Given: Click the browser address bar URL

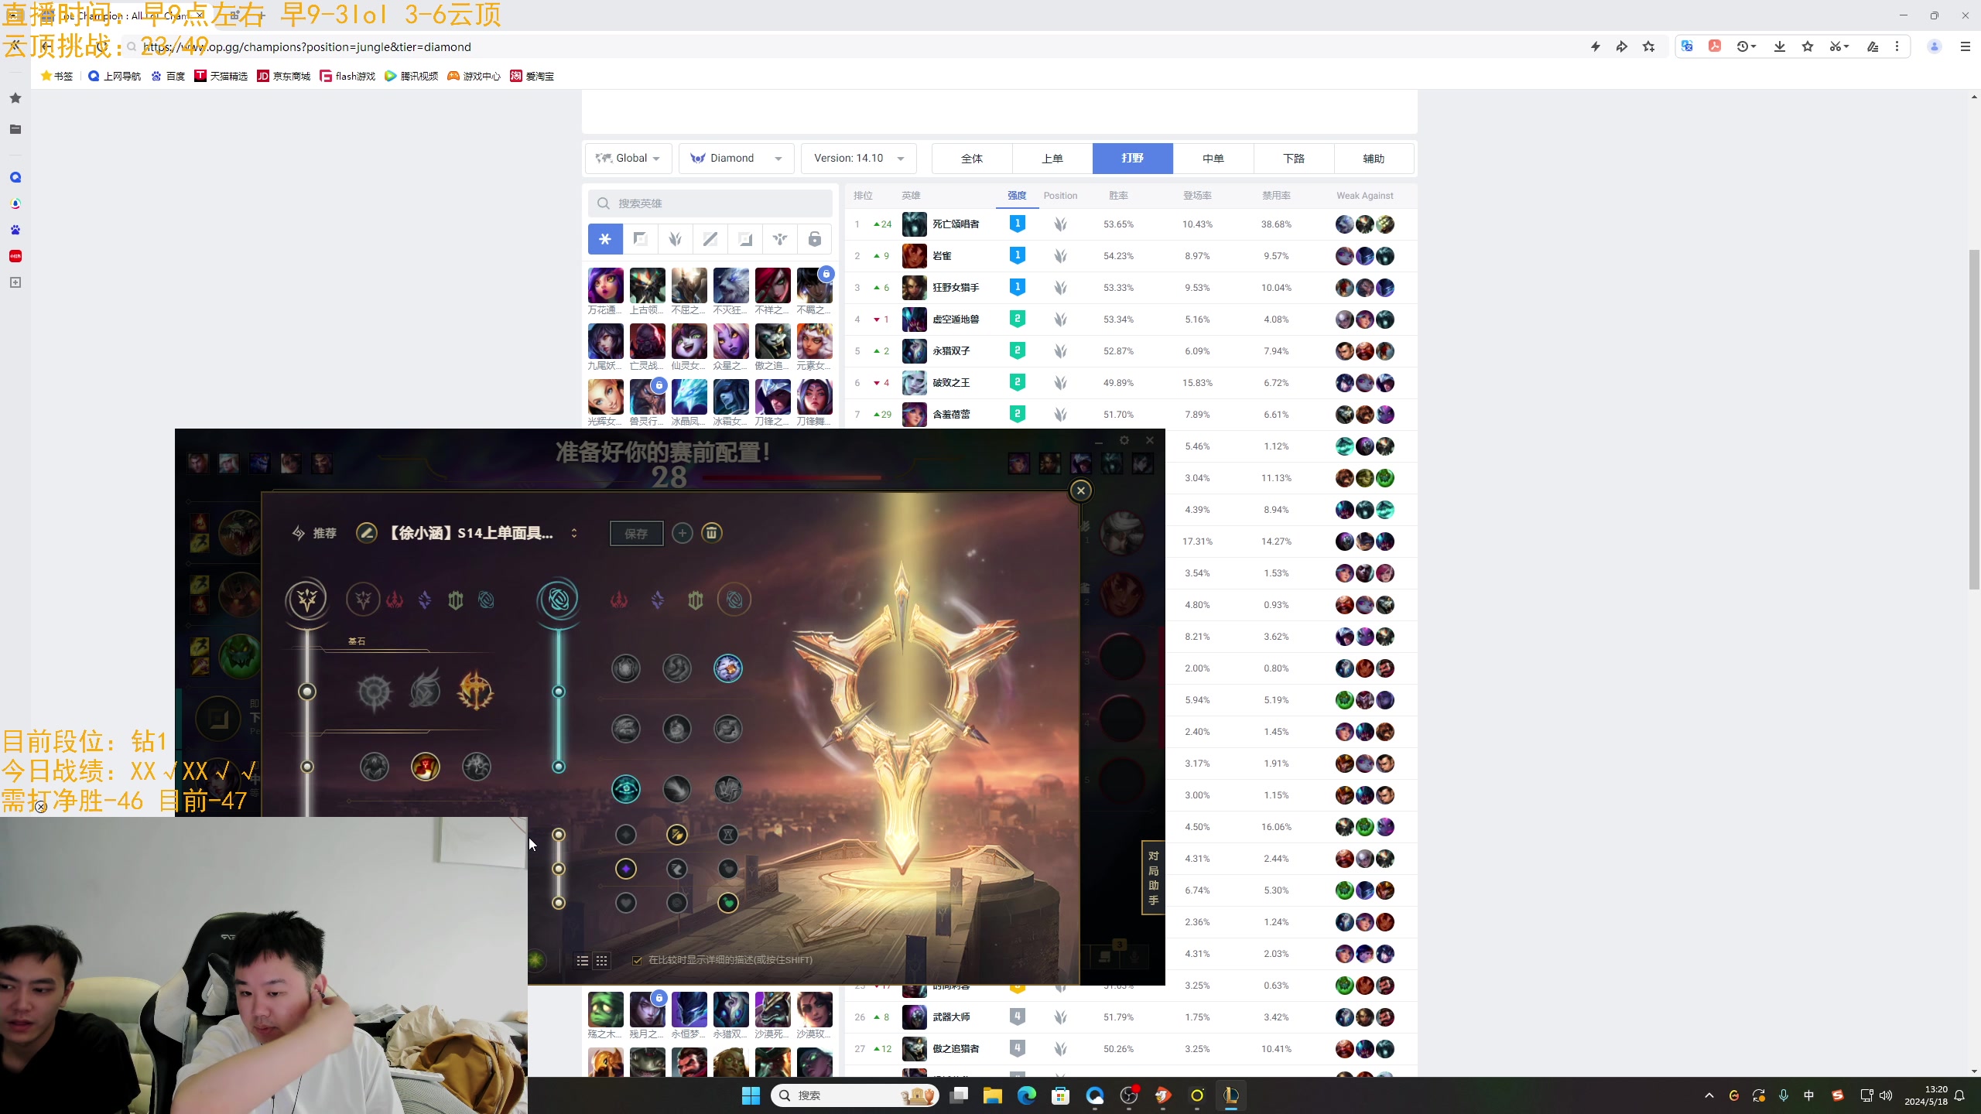Looking at the screenshot, I should [307, 46].
